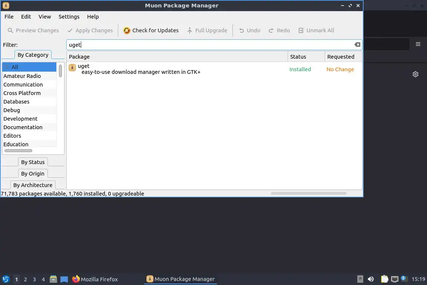The image size is (427, 285).
Task: Click the packages available status bar text
Action: point(72,194)
